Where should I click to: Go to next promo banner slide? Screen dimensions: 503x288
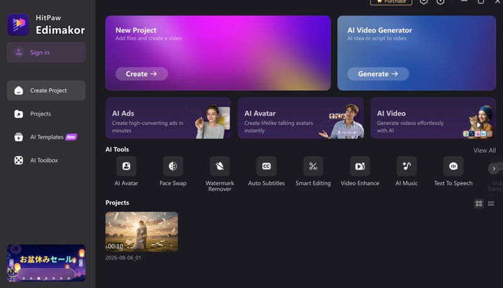tap(81, 263)
